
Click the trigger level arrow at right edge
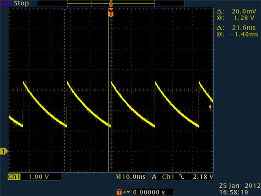(x=211, y=107)
